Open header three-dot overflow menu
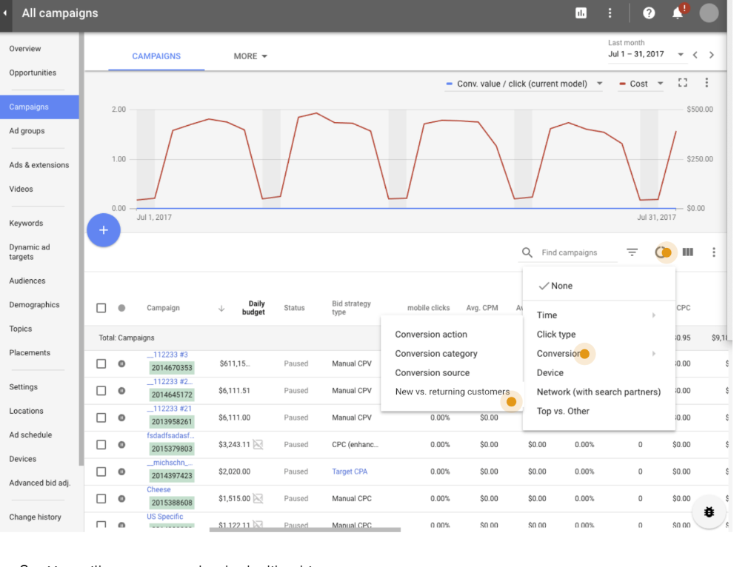Viewport: 751px width, 567px height. pyautogui.click(x=610, y=13)
